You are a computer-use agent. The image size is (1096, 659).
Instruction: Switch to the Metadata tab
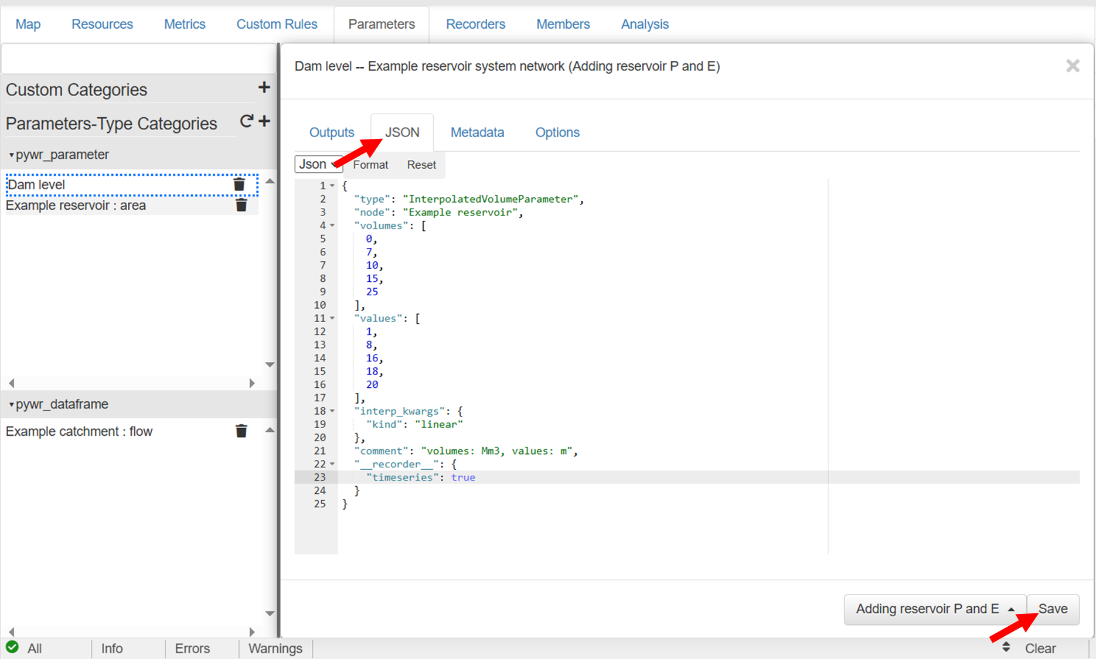click(477, 132)
